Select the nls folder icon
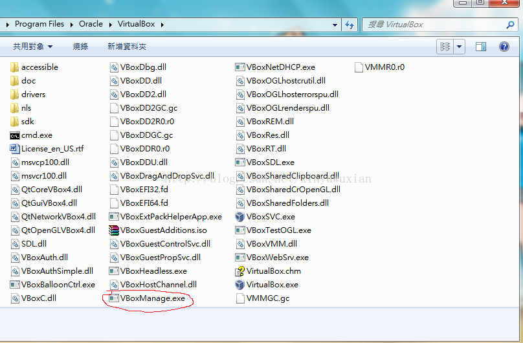 coord(14,108)
